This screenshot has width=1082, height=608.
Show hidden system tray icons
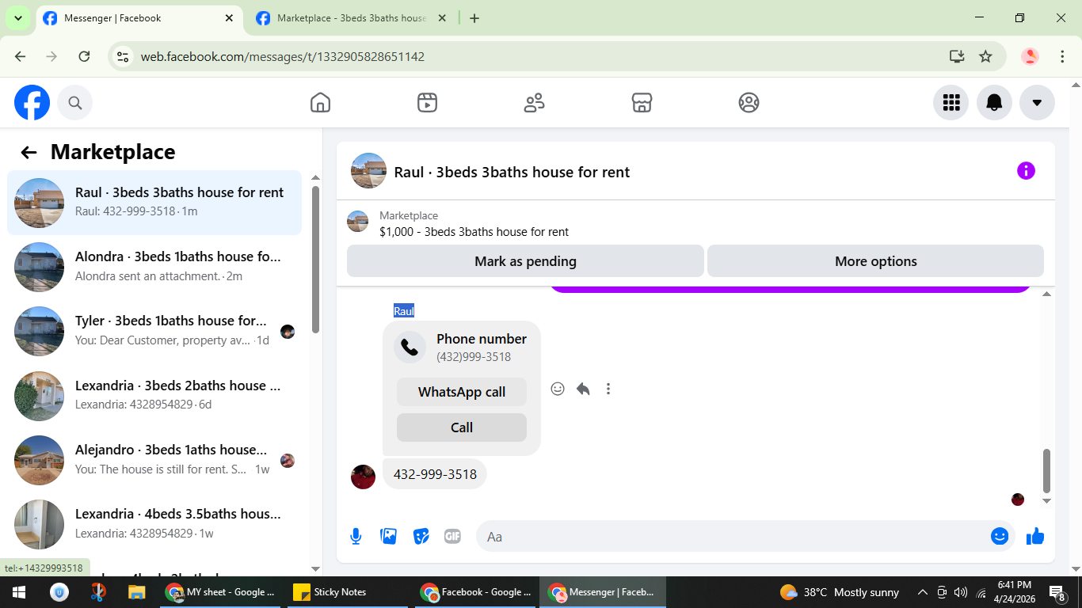(x=922, y=592)
